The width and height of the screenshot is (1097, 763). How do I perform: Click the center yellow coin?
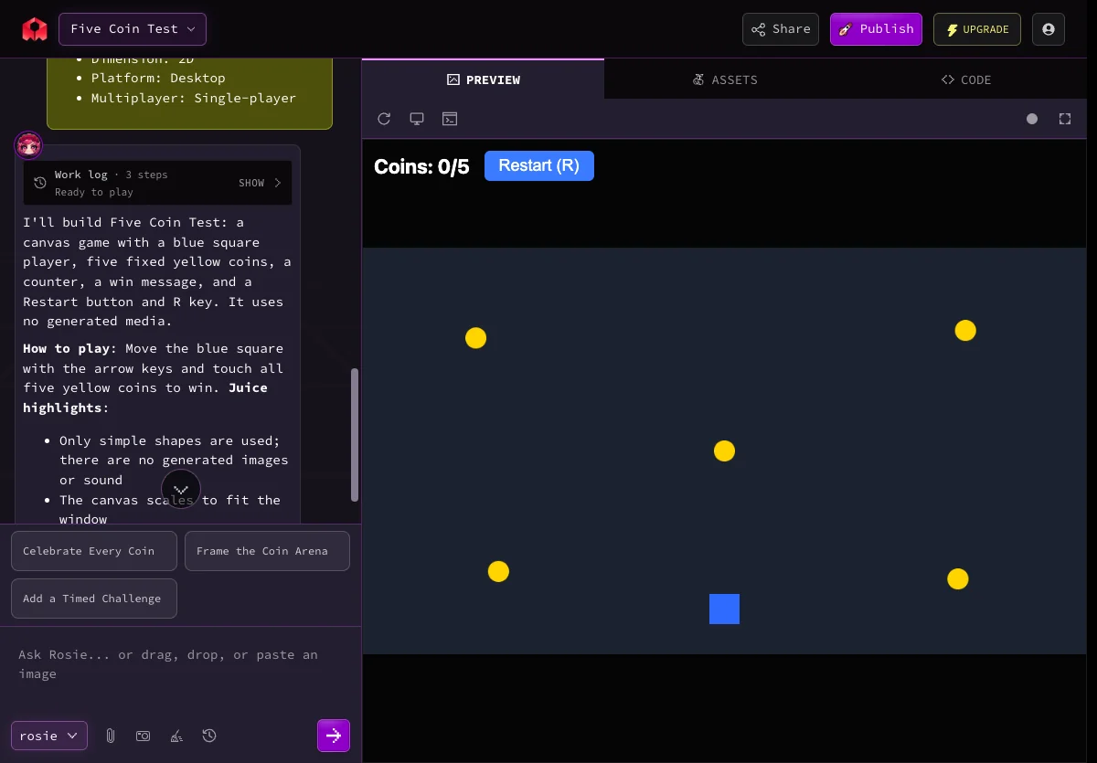[724, 450]
